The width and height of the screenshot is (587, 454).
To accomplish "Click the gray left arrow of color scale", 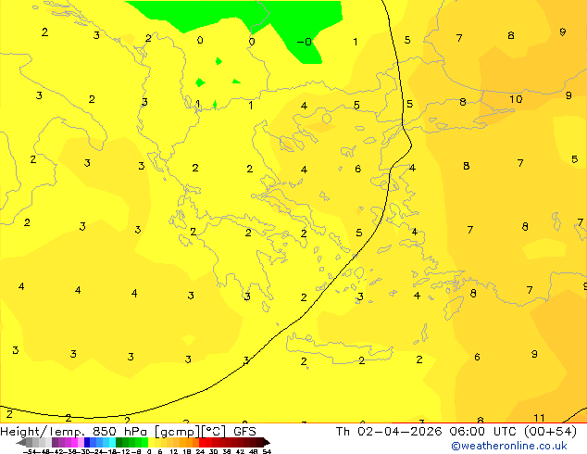I will click(21, 443).
